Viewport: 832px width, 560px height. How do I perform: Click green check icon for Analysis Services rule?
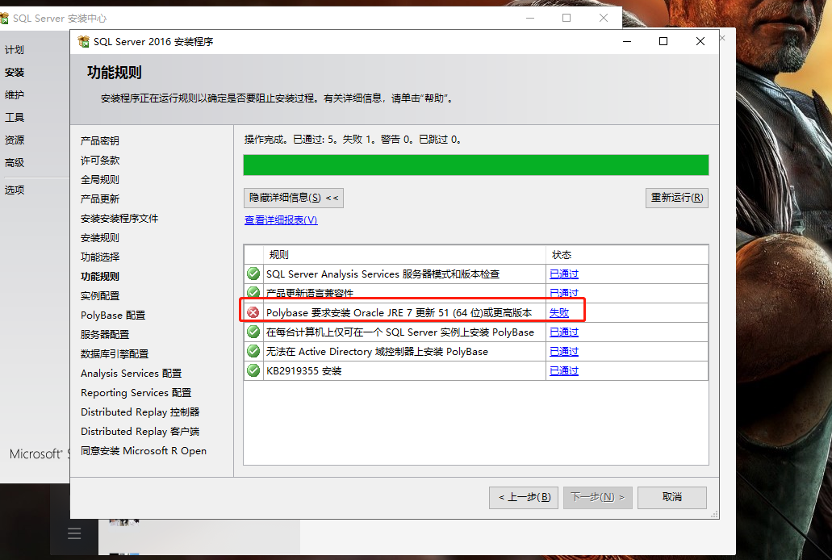[253, 274]
